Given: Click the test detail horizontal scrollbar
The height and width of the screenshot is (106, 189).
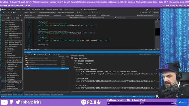Looking at the screenshot, I should click(x=96, y=92).
